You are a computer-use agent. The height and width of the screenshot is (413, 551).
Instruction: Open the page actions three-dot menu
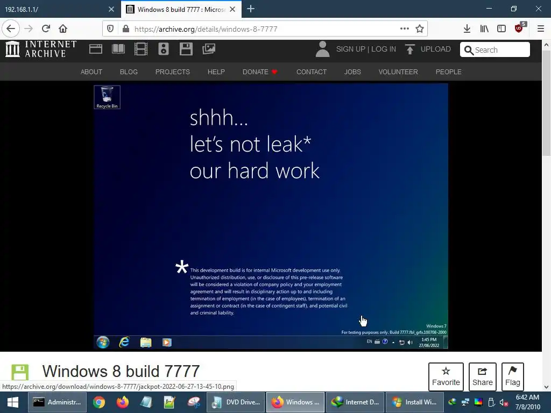pyautogui.click(x=405, y=29)
